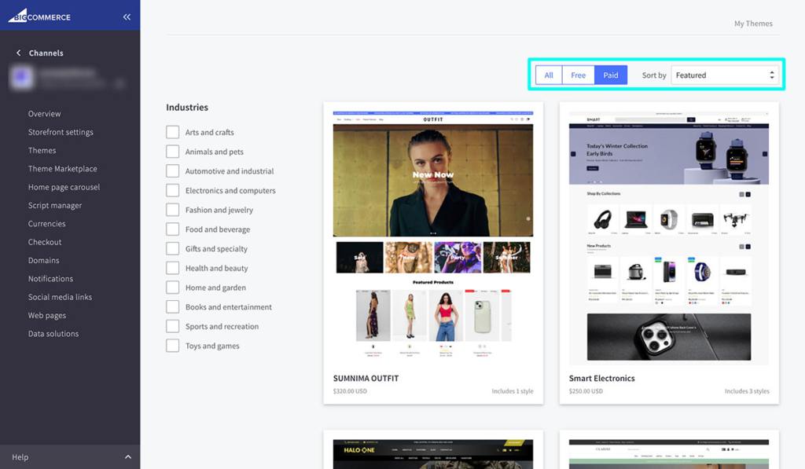Open the sort direction stepper arrows
This screenshot has height=469, width=805.
click(771, 75)
